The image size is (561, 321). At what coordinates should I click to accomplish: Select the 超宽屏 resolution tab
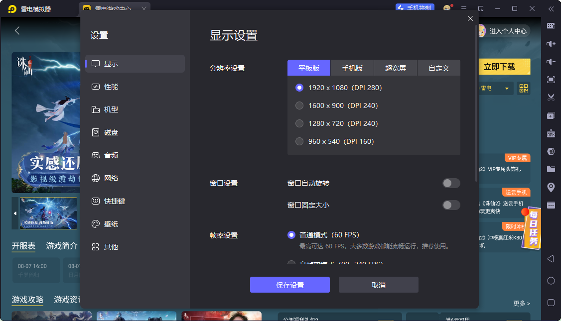coord(396,68)
